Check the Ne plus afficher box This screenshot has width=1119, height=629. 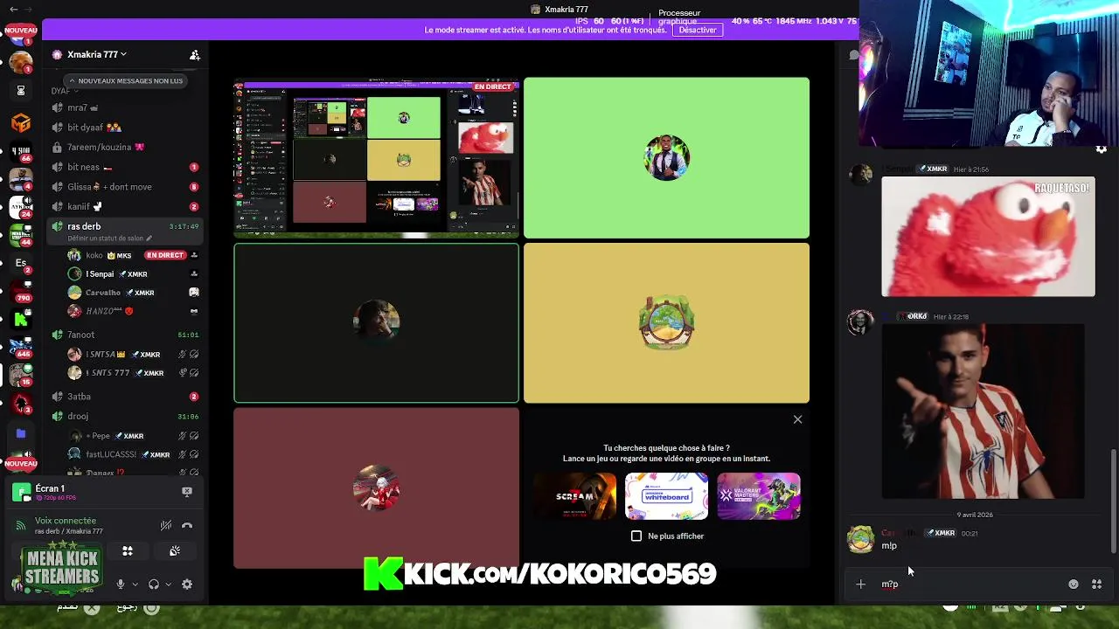coord(636,536)
